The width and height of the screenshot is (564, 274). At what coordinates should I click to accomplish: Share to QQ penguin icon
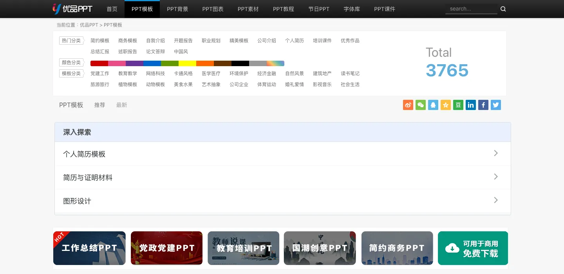pos(433,105)
